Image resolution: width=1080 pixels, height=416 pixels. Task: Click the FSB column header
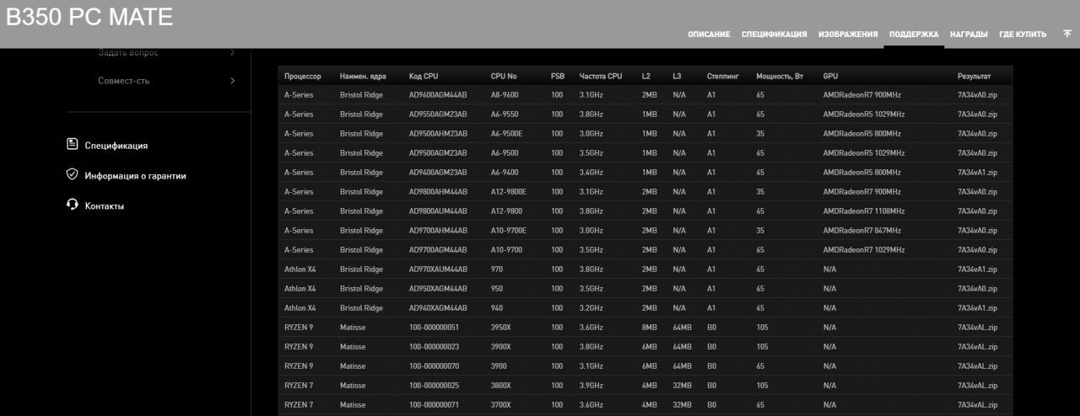click(558, 76)
